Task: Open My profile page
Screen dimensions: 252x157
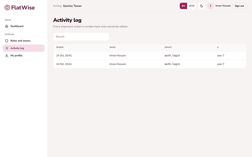Action: (x=24, y=56)
